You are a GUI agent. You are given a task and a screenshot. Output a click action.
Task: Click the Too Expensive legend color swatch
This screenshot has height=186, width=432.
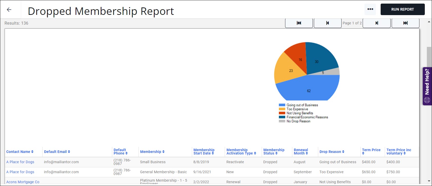pyautogui.click(x=282, y=109)
